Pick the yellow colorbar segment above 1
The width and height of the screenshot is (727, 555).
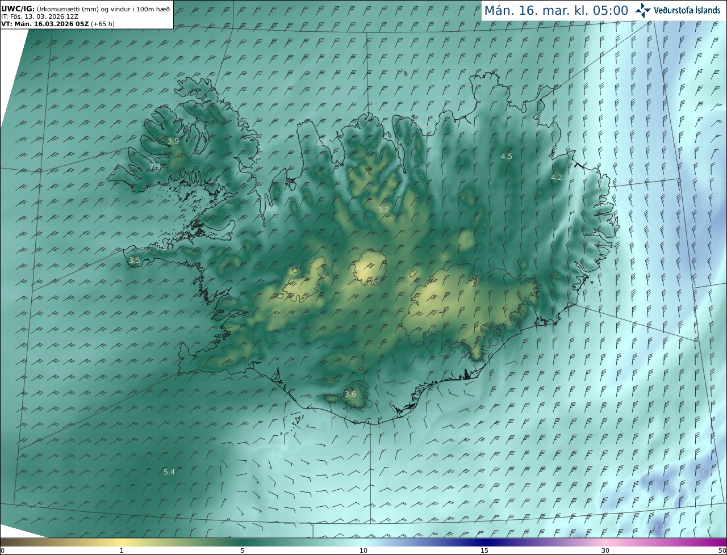(122, 542)
